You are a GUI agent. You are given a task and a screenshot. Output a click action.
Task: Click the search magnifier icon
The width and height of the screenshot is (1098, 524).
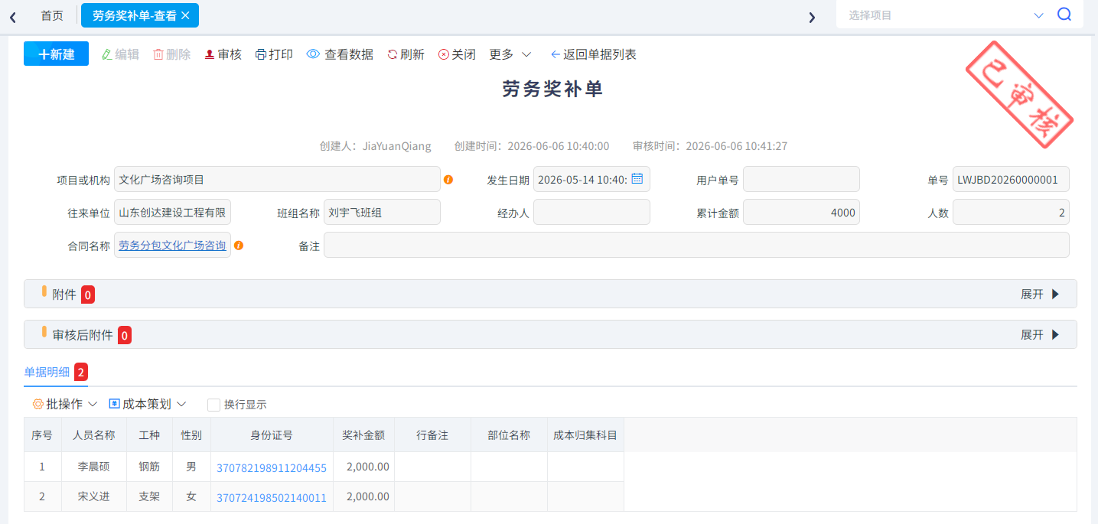1064,15
